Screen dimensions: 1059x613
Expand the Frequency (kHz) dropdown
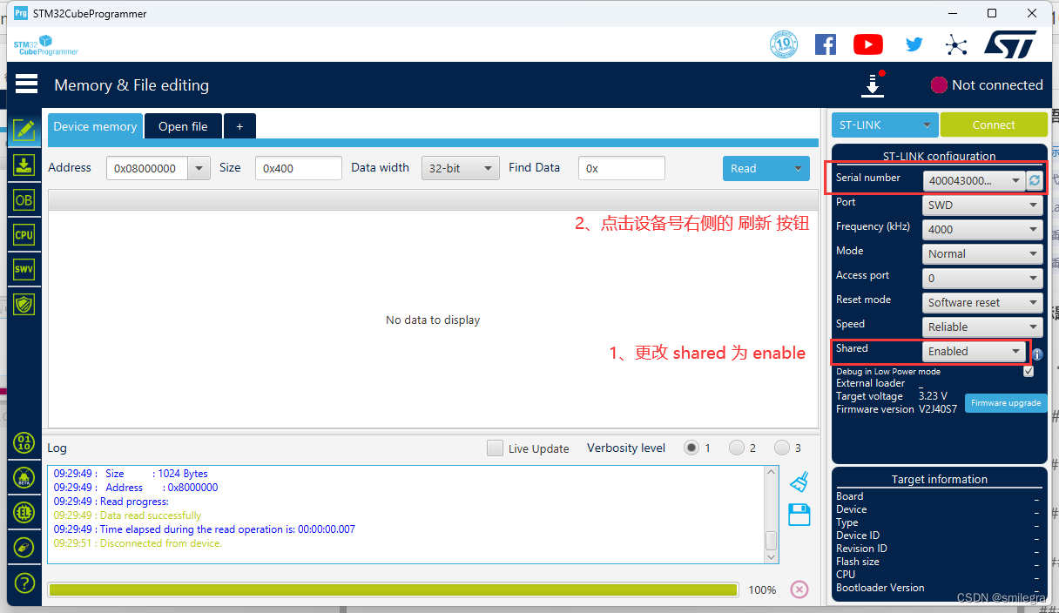coord(981,229)
